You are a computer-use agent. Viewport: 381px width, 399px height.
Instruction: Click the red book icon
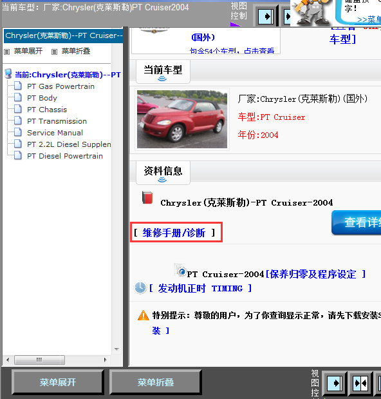147,197
